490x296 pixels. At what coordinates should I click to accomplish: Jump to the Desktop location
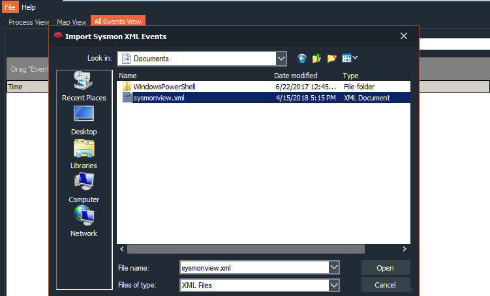click(84, 121)
